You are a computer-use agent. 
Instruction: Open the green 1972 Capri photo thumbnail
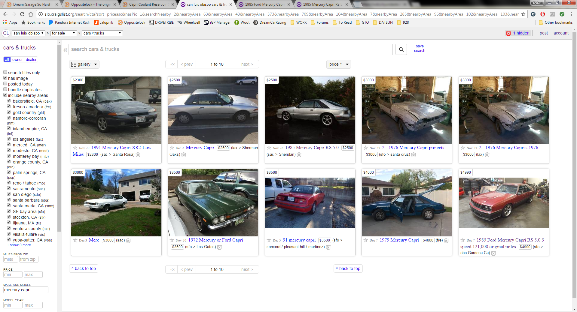(213, 203)
